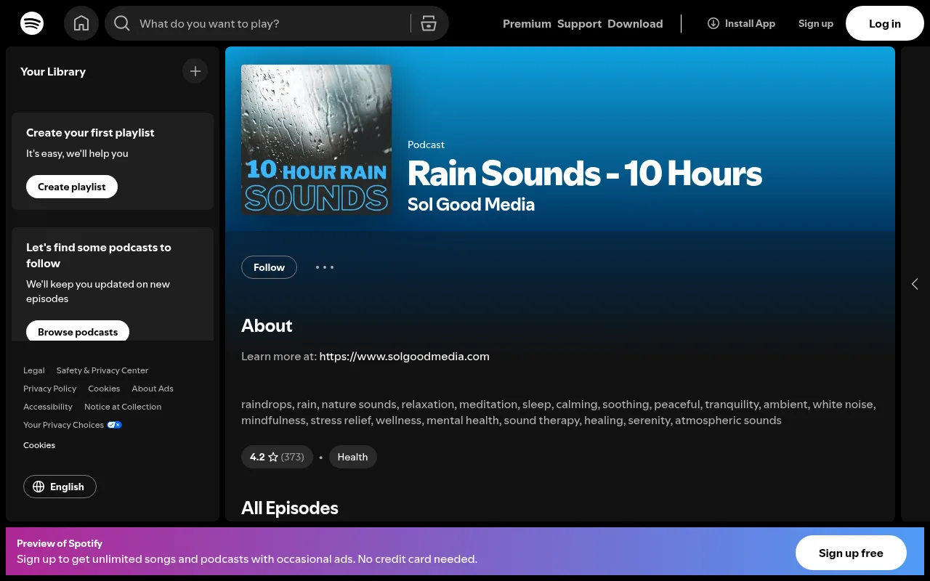Screen dimensions: 930x581
Task: Click the Install App download icon
Action: [713, 23]
